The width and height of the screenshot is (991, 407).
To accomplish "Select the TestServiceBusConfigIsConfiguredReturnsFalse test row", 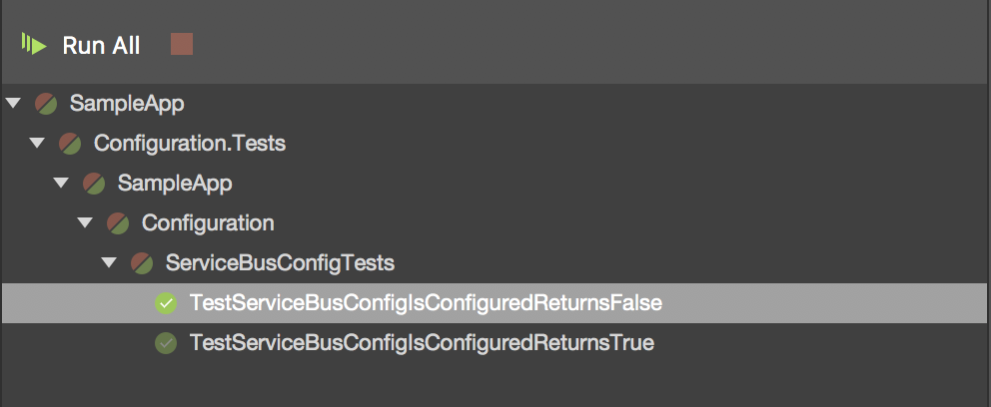I will (426, 303).
